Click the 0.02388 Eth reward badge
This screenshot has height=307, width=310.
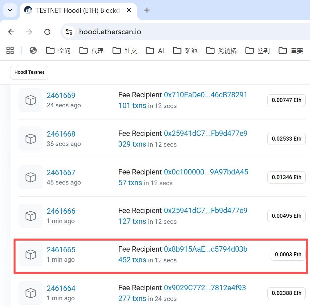pyautogui.click(x=287, y=293)
